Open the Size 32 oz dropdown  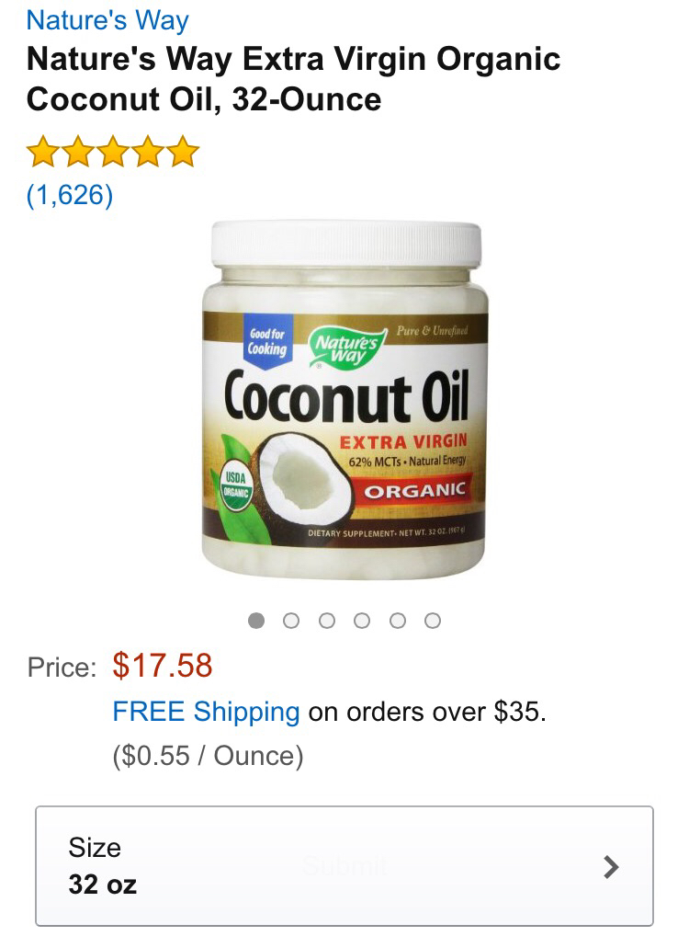pyautogui.click(x=344, y=866)
